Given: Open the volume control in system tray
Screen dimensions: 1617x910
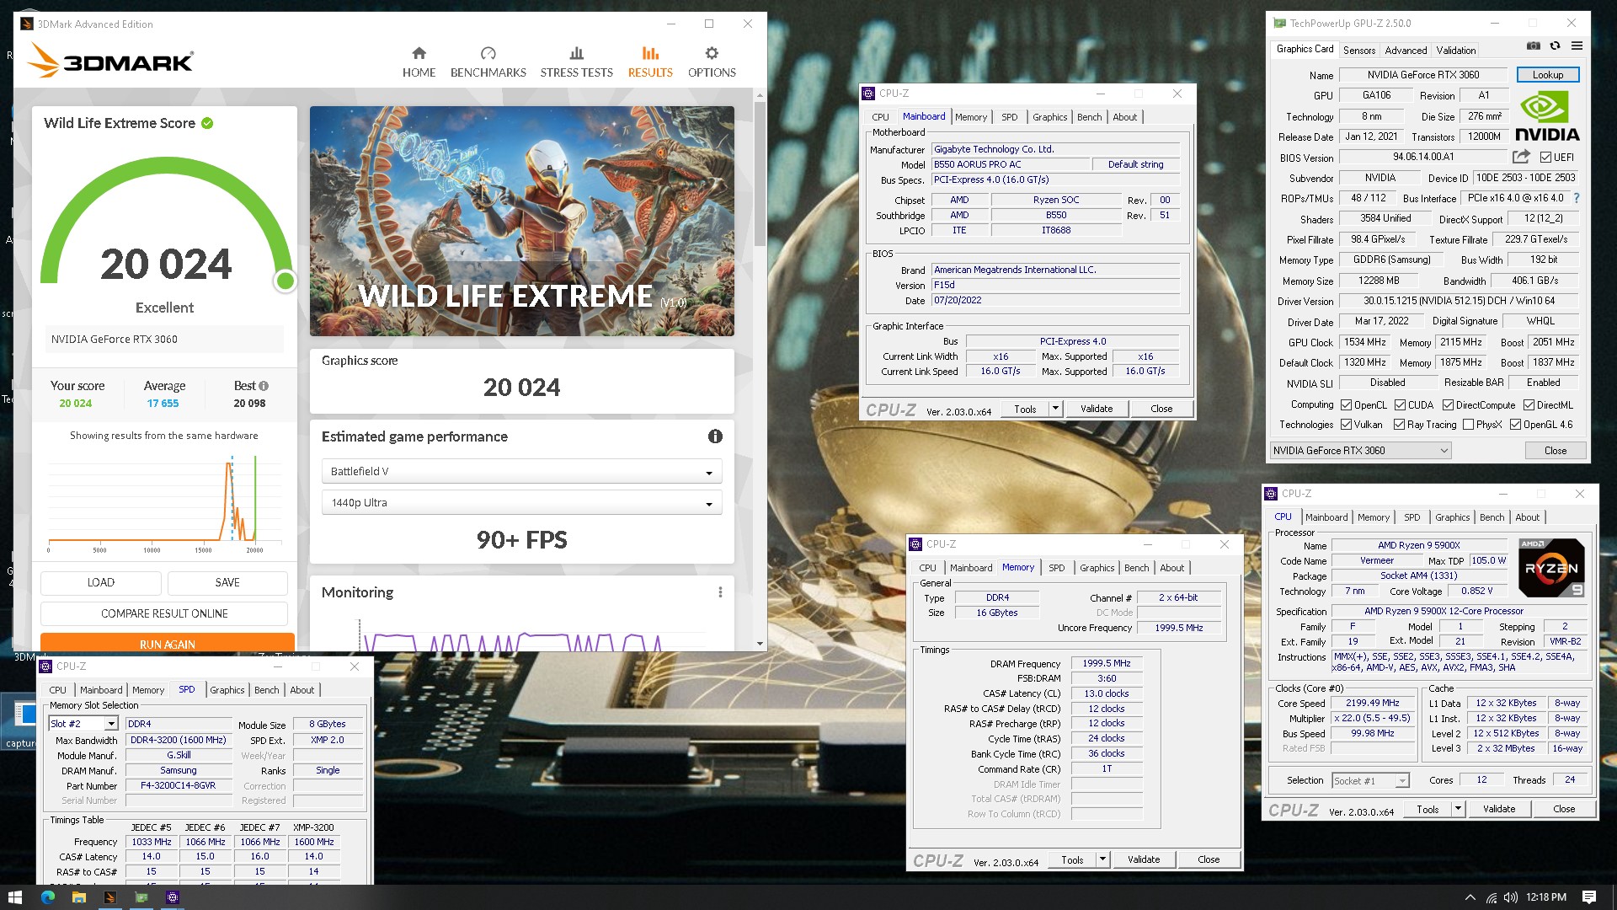Looking at the screenshot, I should (1510, 897).
